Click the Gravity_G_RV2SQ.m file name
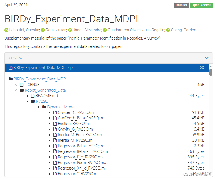215x179 pixels. (x=75, y=129)
